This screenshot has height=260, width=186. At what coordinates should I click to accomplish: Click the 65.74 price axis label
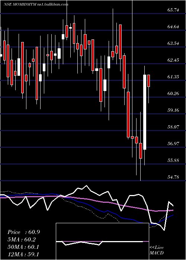coord(173,10)
